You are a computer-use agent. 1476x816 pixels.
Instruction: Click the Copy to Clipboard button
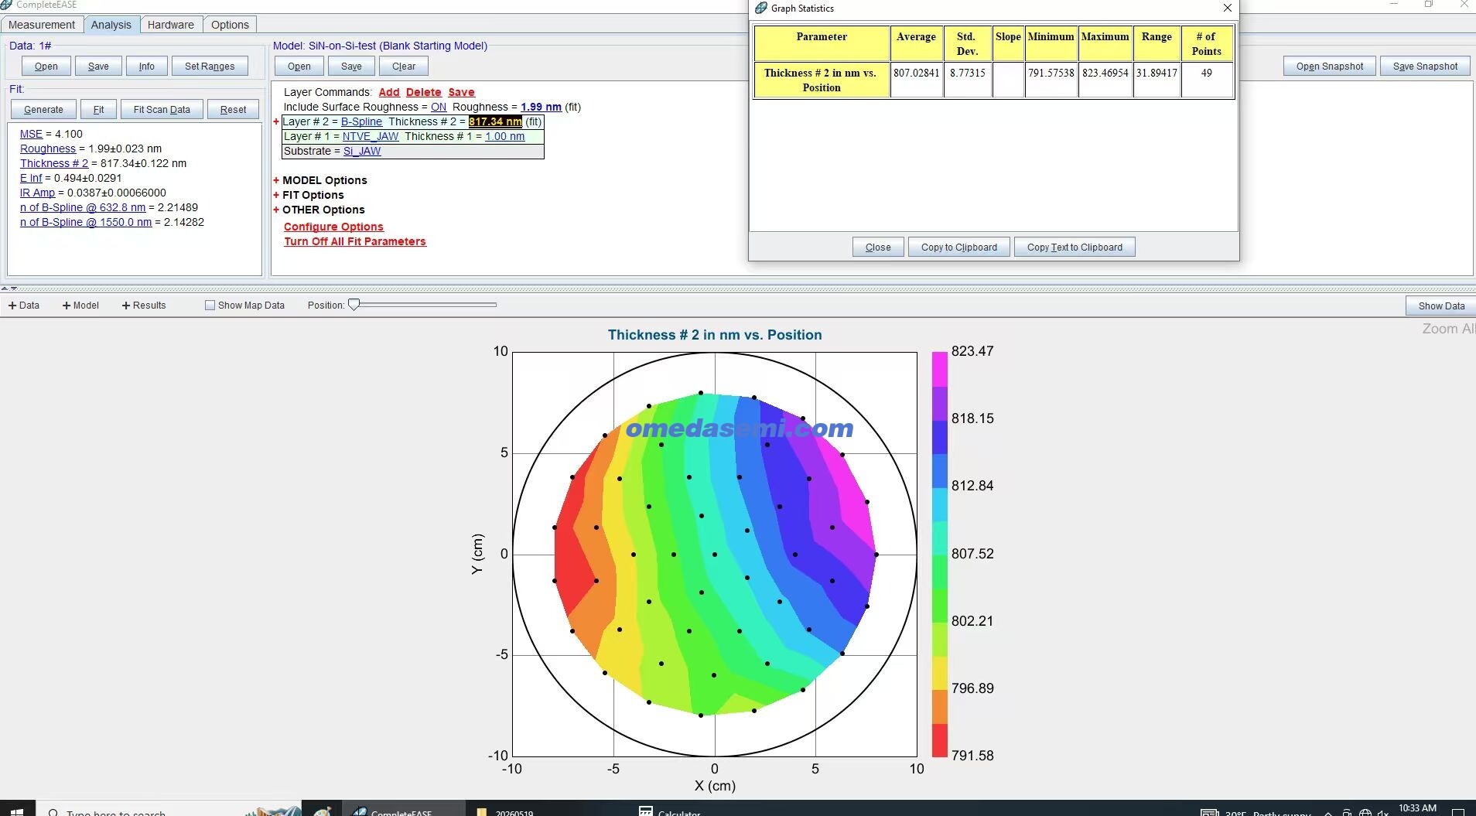tap(959, 248)
